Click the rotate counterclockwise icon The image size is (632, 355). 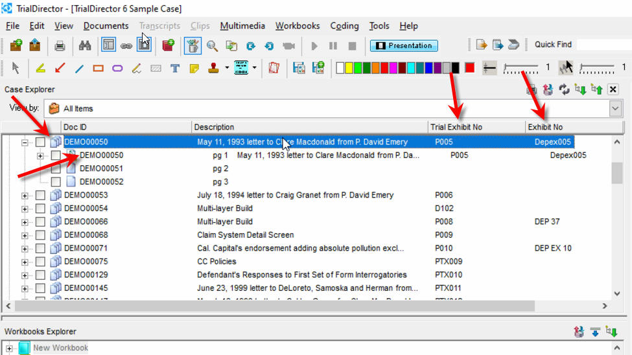tap(269, 46)
